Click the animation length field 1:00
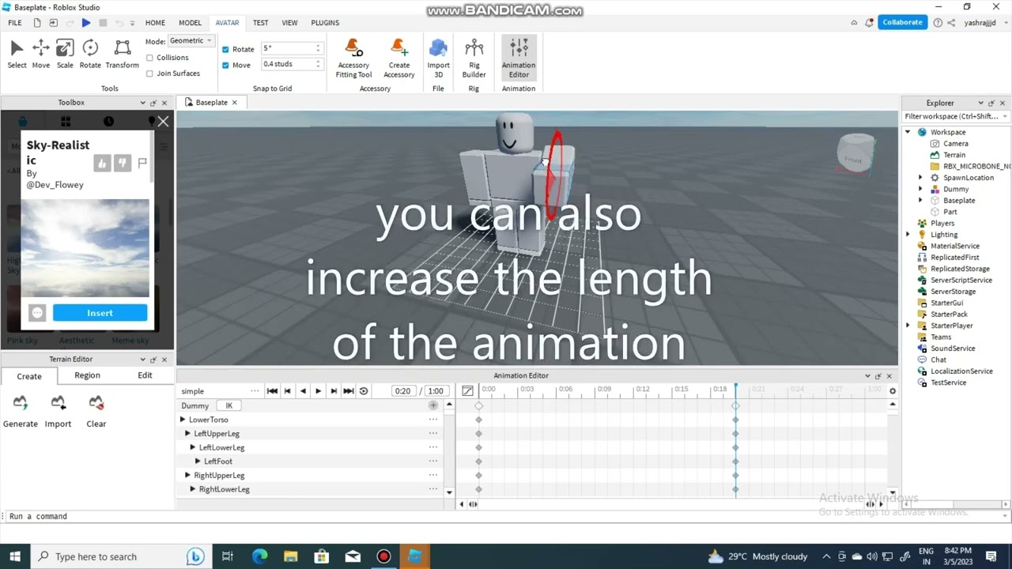The width and height of the screenshot is (1012, 569). (x=436, y=391)
